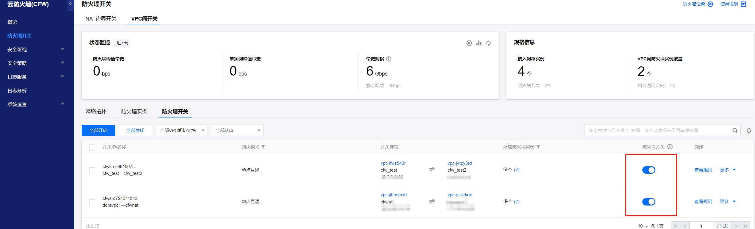Toggle off firewall switch for cfws-d791311b43

point(649,202)
